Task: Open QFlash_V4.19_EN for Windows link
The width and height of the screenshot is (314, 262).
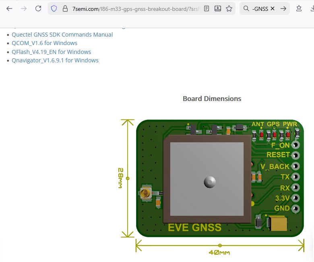Action: (51, 52)
